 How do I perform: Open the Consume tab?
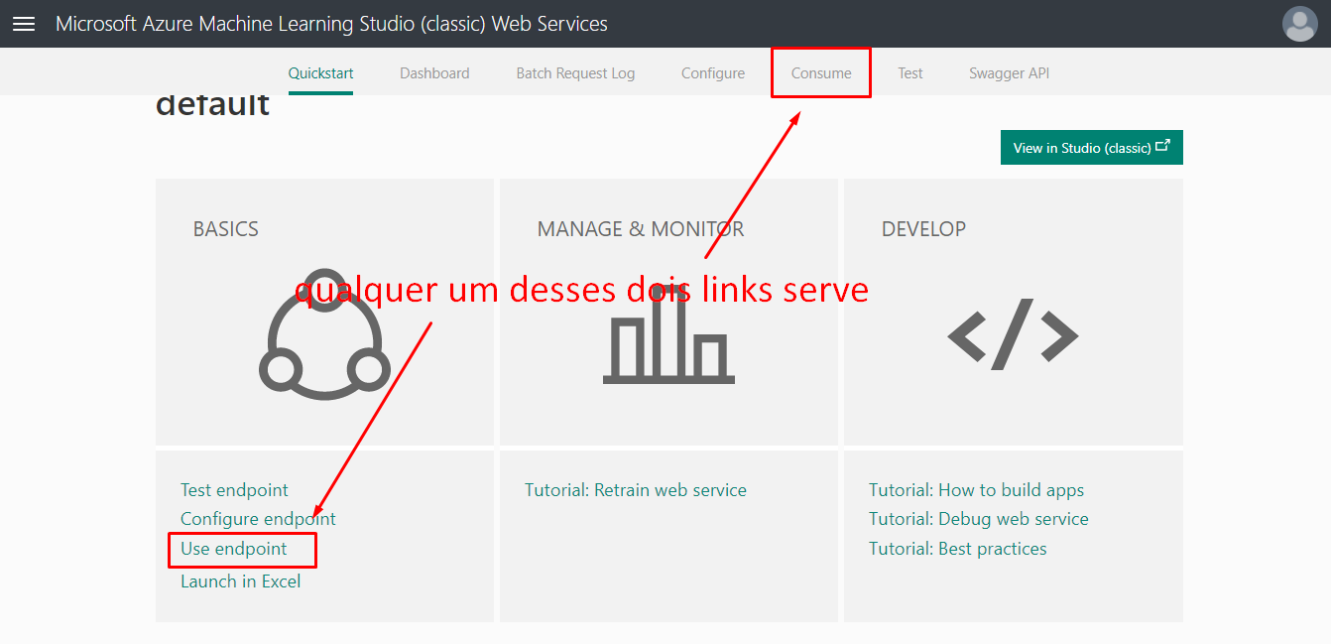[x=821, y=73]
